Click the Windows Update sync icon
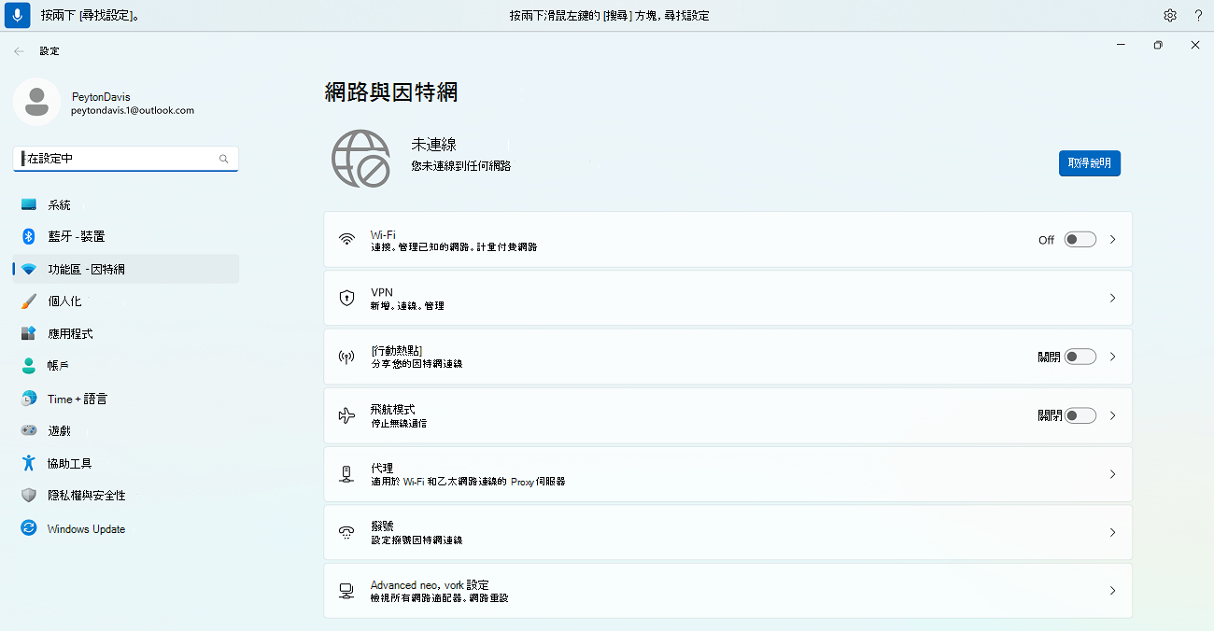 tap(29, 528)
